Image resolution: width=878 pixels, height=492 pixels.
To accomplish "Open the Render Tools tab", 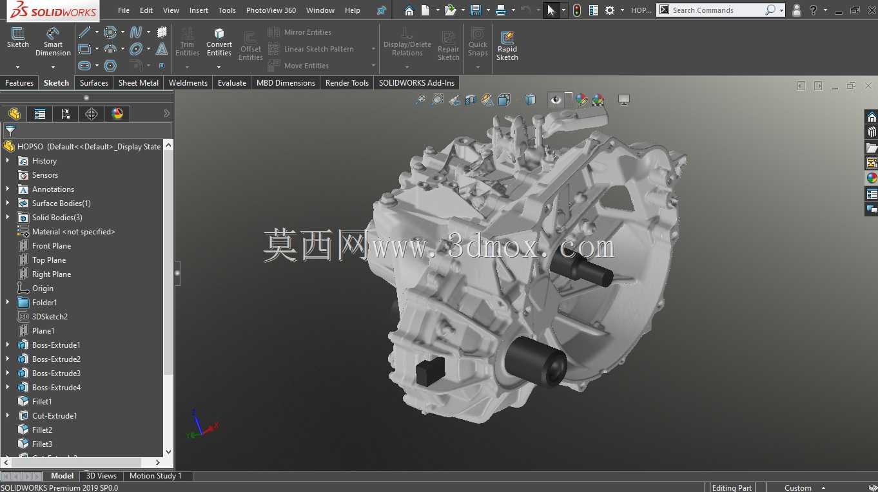I will click(347, 83).
